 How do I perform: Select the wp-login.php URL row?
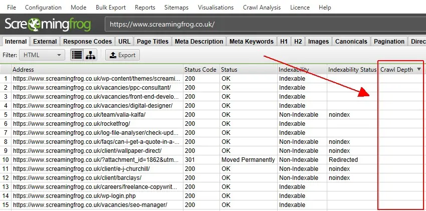pyautogui.click(x=95, y=196)
